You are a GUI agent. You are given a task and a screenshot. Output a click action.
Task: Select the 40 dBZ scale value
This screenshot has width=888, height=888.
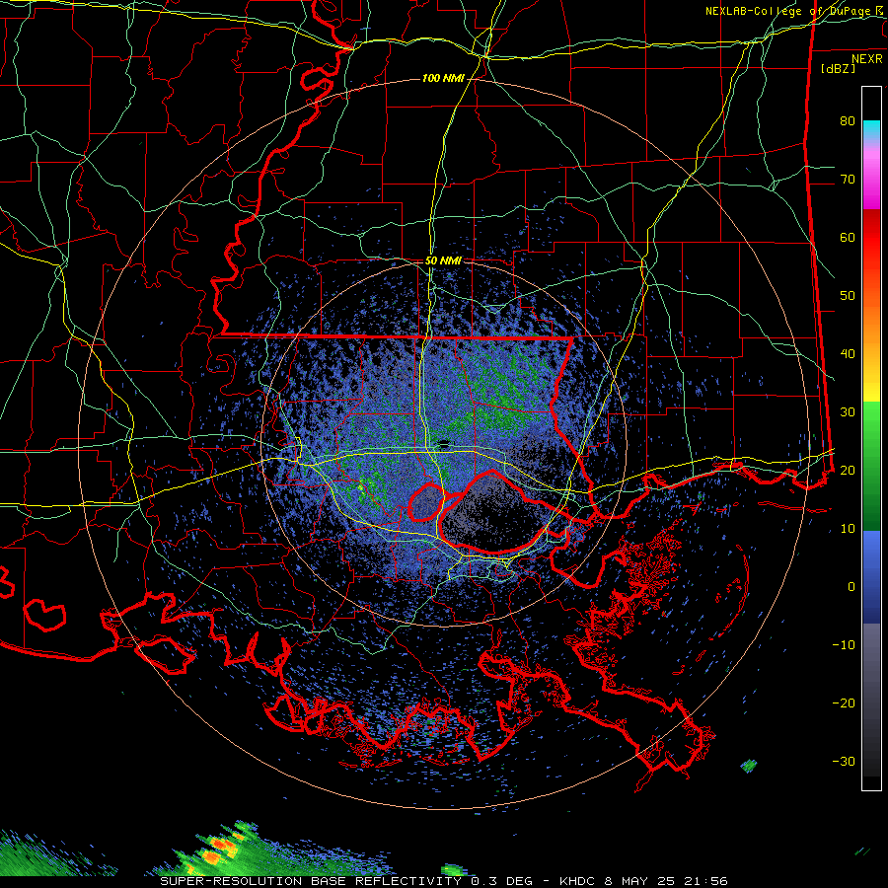point(848,354)
